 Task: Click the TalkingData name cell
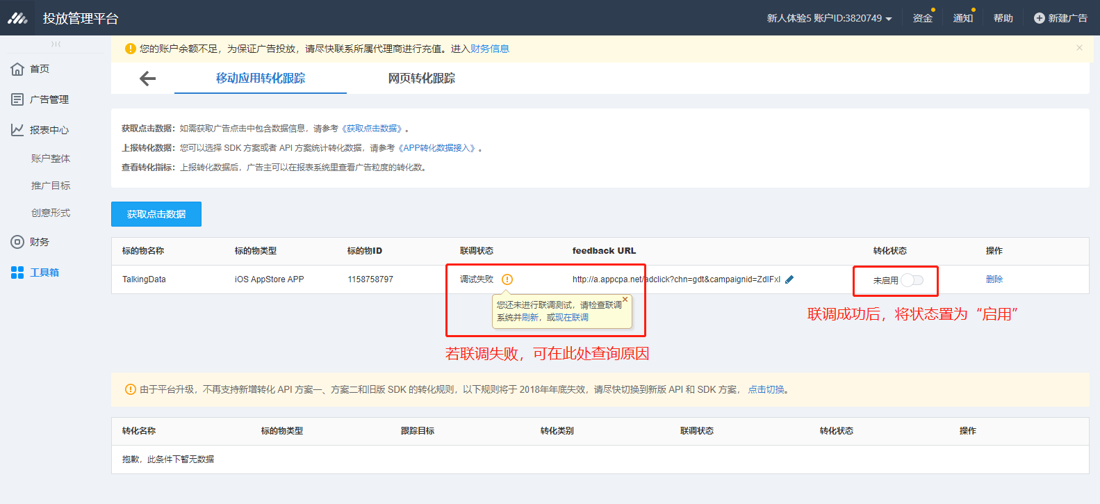[144, 279]
